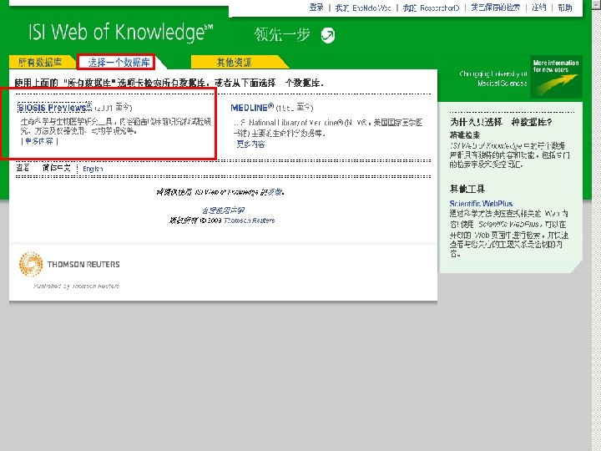Click the Thomson Reuters copyright link

pyautogui.click(x=249, y=220)
